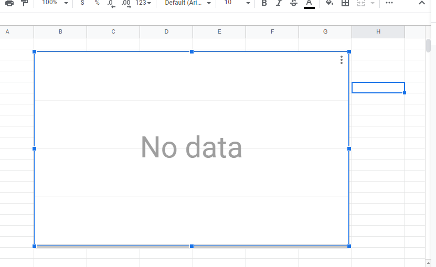Open the font size 10 dropdown
Screen dimensions: 436x267
(x=237, y=3)
